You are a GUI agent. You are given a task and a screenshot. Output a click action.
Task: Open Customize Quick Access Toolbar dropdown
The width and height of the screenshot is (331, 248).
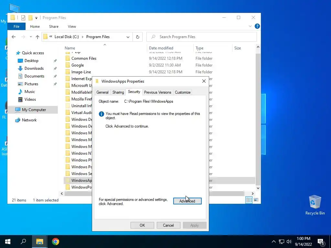[36, 18]
